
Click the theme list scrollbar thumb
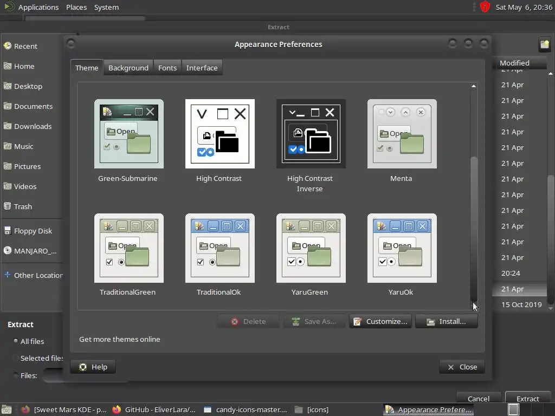tap(474, 229)
